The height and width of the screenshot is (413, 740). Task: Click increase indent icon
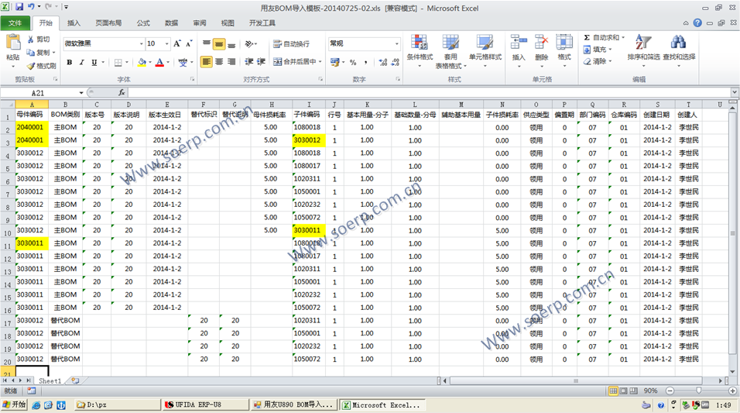261,62
